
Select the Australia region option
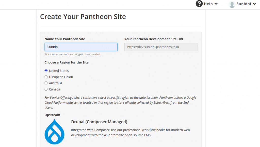46,83
